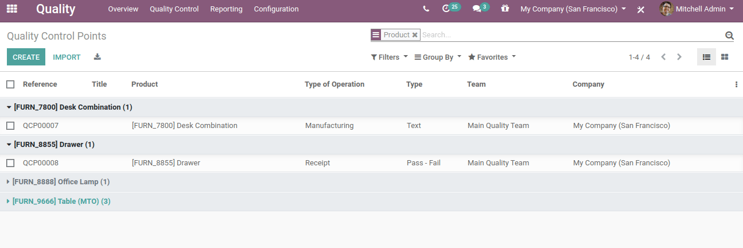Click the [FURN_7800] Desk Combination product cell
743x248 pixels.
pos(185,126)
